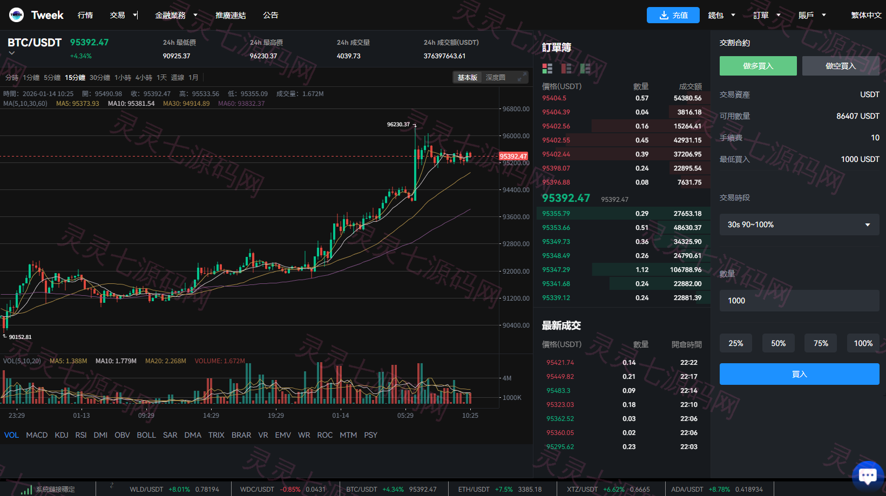The width and height of the screenshot is (886, 496).
Task: Switch chart to 基本版 mode
Action: pyautogui.click(x=468, y=78)
